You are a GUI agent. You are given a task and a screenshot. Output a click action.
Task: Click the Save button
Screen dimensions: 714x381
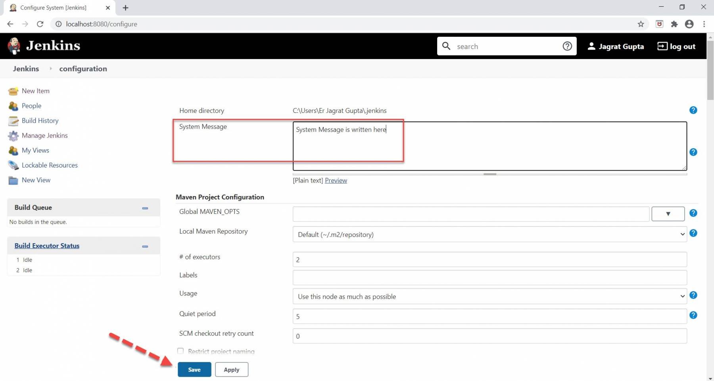point(194,370)
